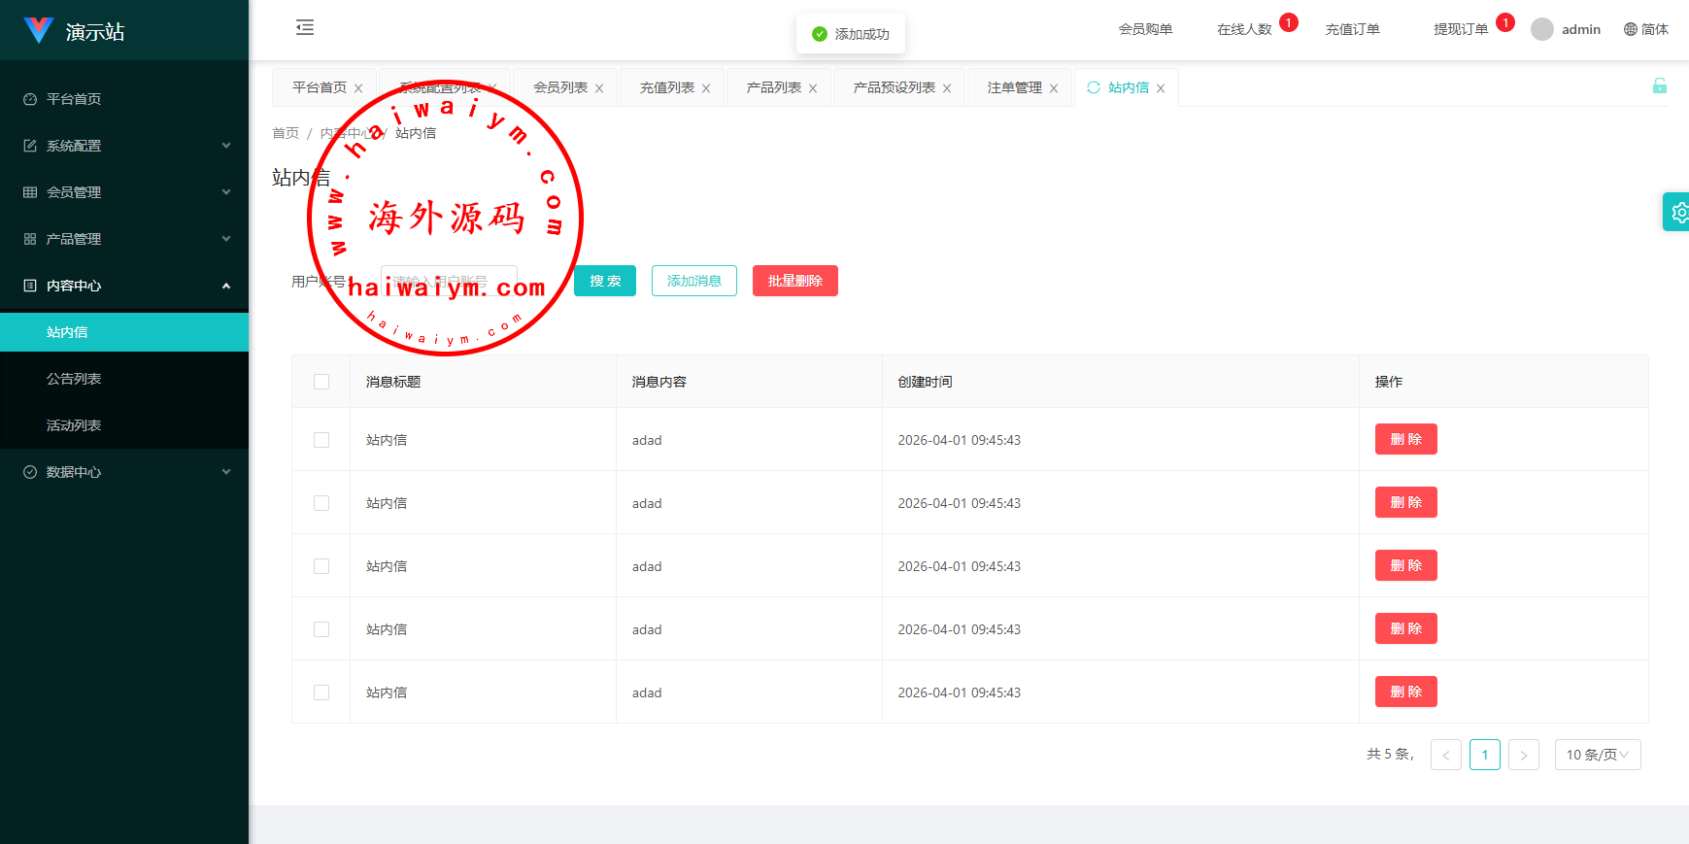Screen dimensions: 1689x844
Task: Click the lock icon at tab bar right
Action: pyautogui.click(x=1659, y=86)
